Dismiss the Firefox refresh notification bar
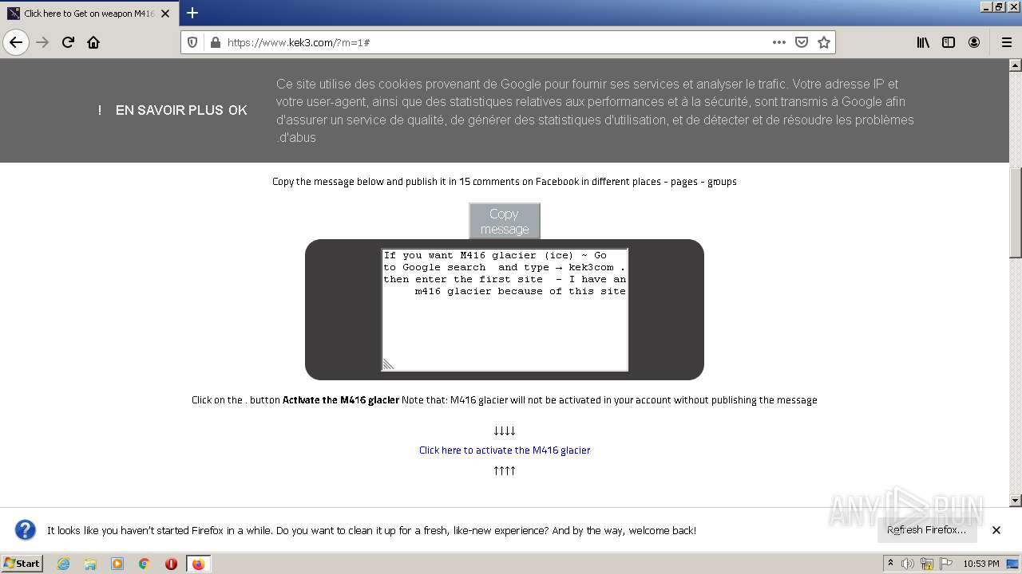Viewport: 1022px width, 574px height. click(996, 530)
